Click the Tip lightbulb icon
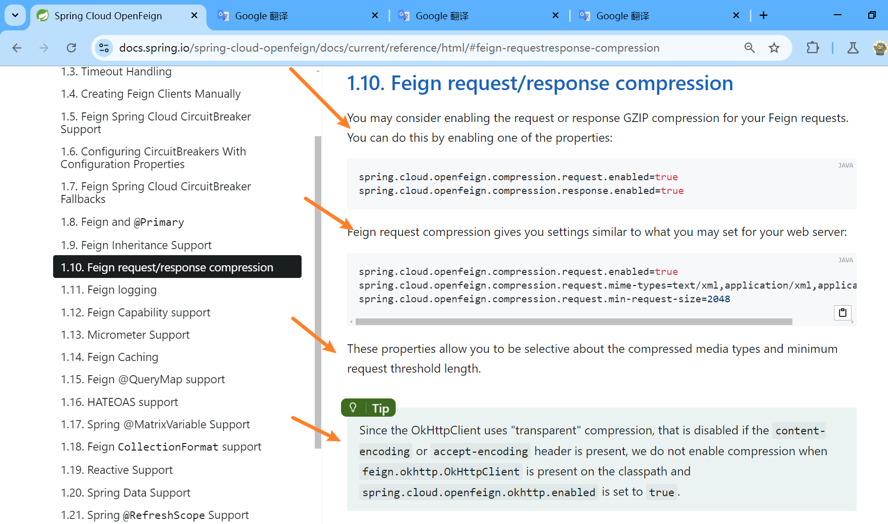 353,408
